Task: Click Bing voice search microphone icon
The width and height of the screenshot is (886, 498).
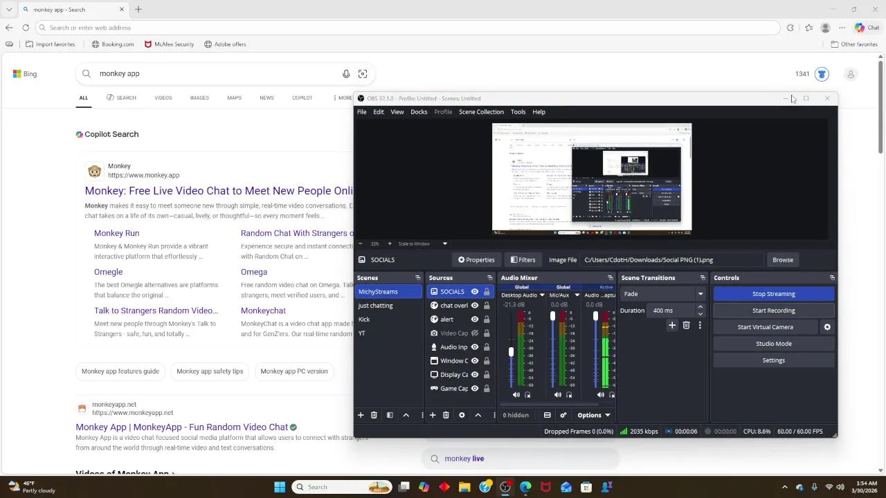Action: click(346, 74)
